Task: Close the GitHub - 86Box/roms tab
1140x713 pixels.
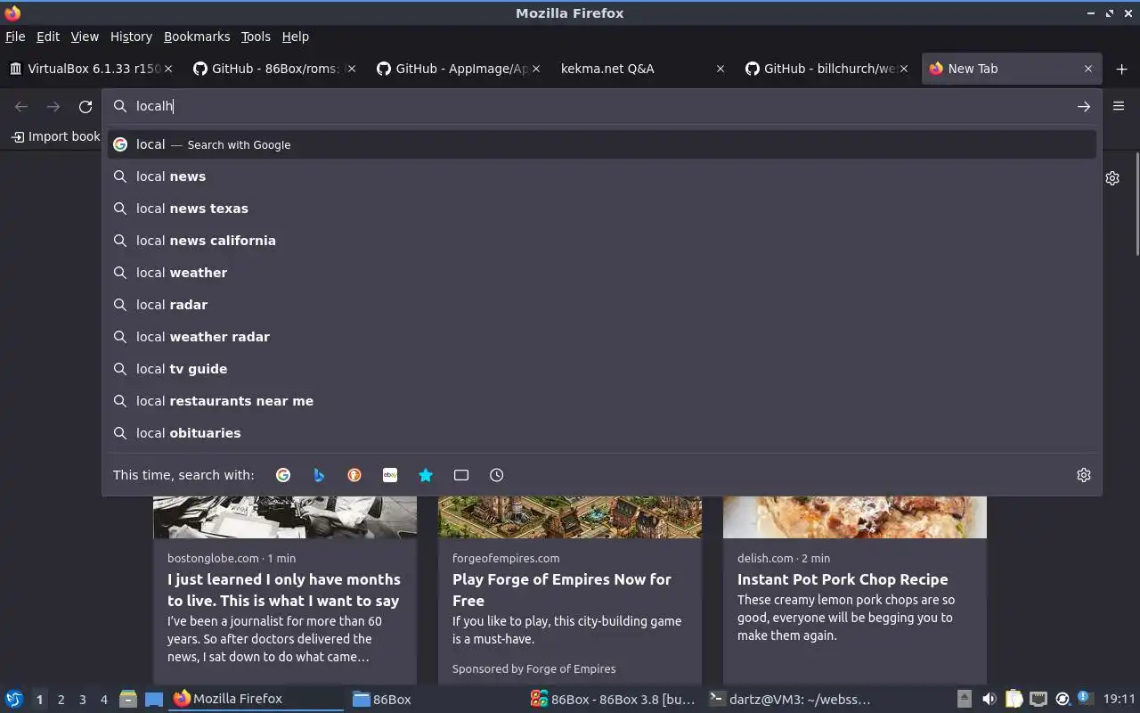Action: click(x=352, y=69)
